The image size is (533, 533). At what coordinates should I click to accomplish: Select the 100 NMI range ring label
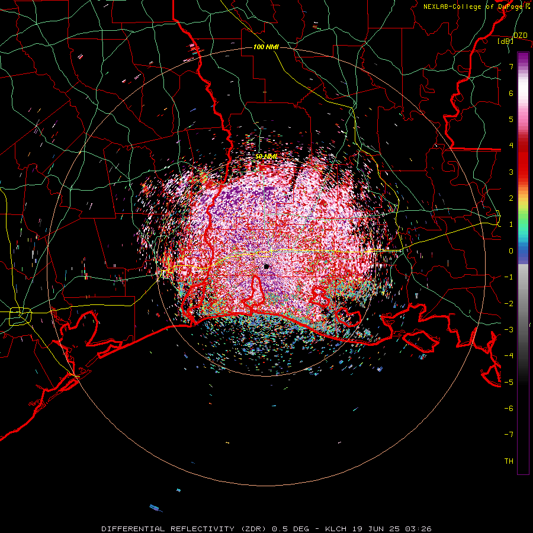pyautogui.click(x=266, y=47)
